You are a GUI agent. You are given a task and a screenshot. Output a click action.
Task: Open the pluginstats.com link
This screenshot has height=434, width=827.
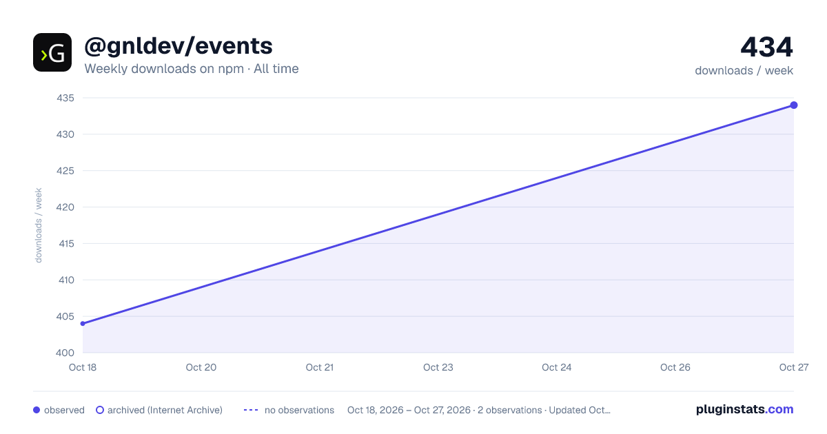coord(745,409)
